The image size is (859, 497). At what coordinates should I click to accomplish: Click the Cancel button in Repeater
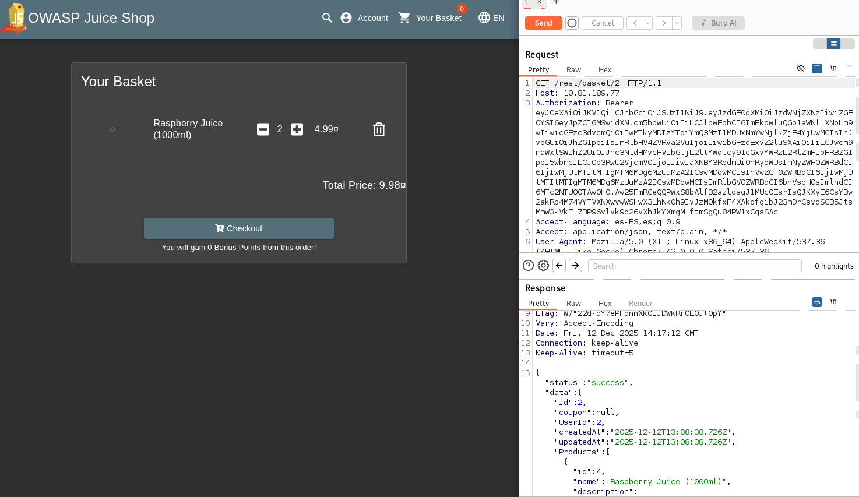[x=603, y=23]
